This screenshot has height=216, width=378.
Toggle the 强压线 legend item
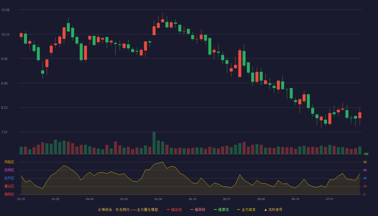tap(174, 210)
